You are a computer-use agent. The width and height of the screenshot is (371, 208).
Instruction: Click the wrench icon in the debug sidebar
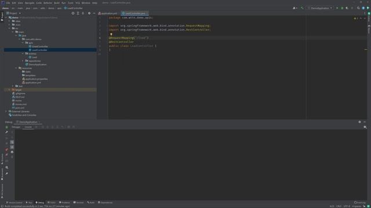6,132
